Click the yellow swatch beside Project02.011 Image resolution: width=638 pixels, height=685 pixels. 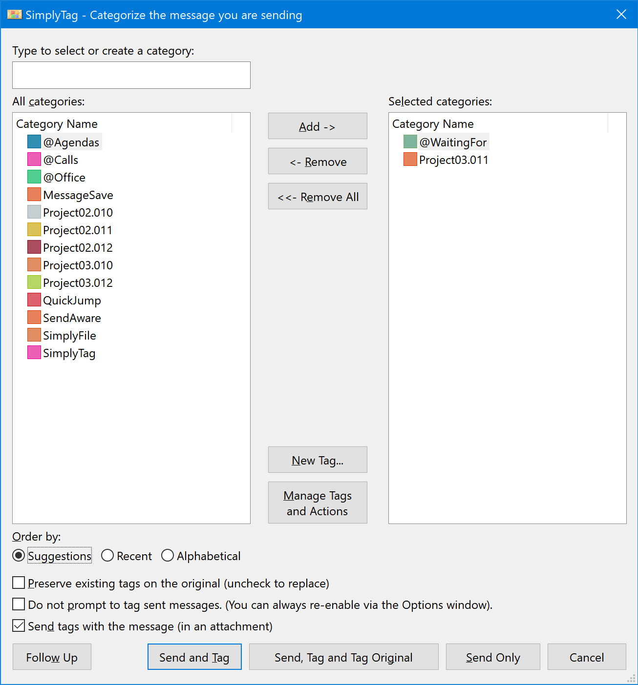34,230
